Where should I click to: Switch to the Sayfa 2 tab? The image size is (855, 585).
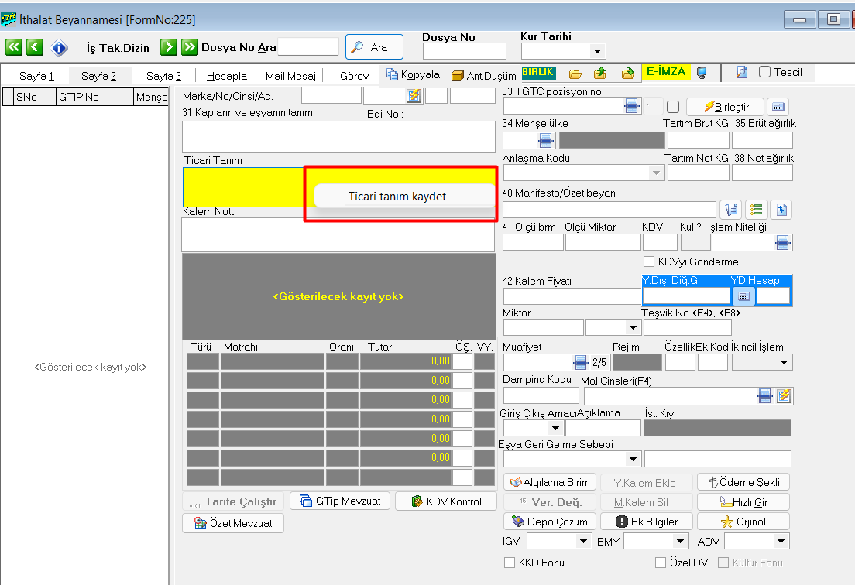98,76
